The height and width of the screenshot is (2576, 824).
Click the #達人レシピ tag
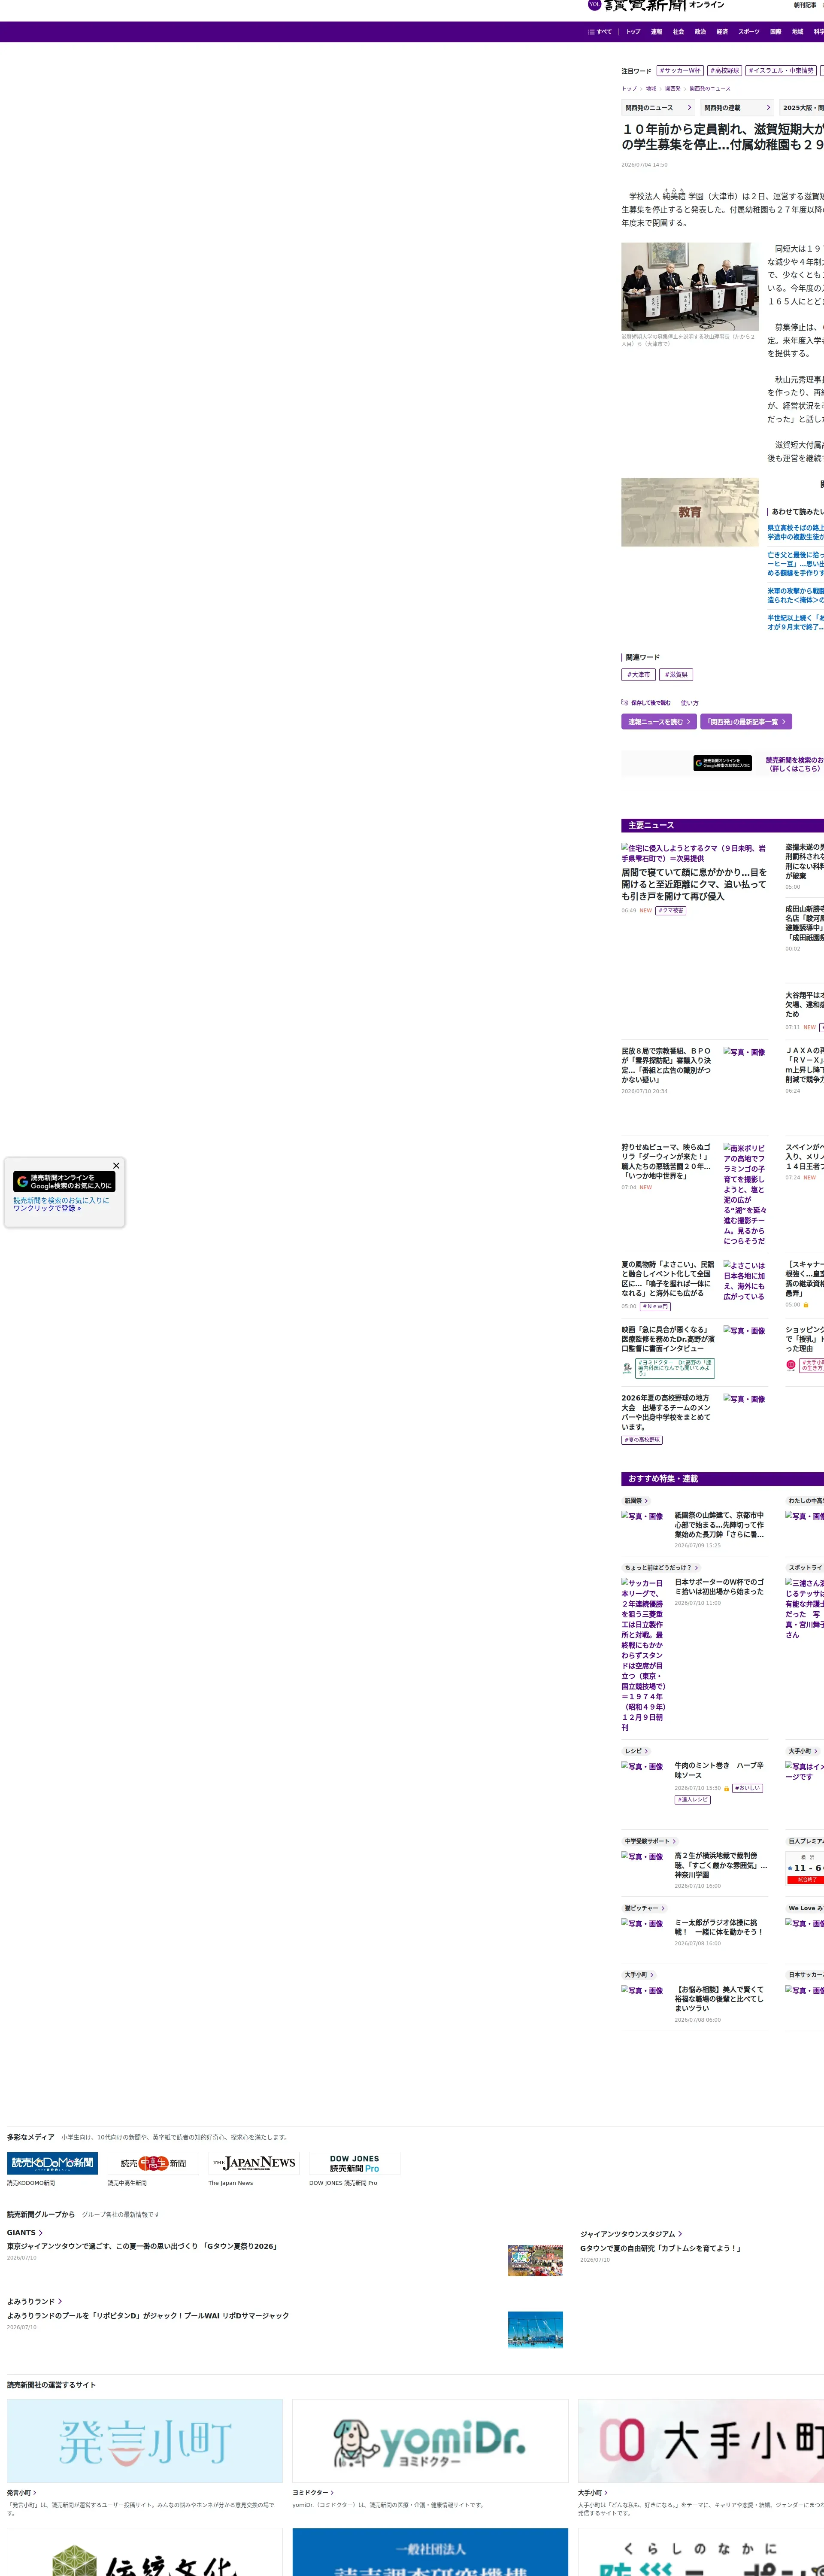pos(693,1800)
